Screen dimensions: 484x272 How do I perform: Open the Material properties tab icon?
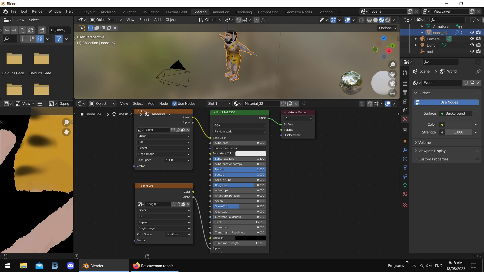(x=405, y=194)
